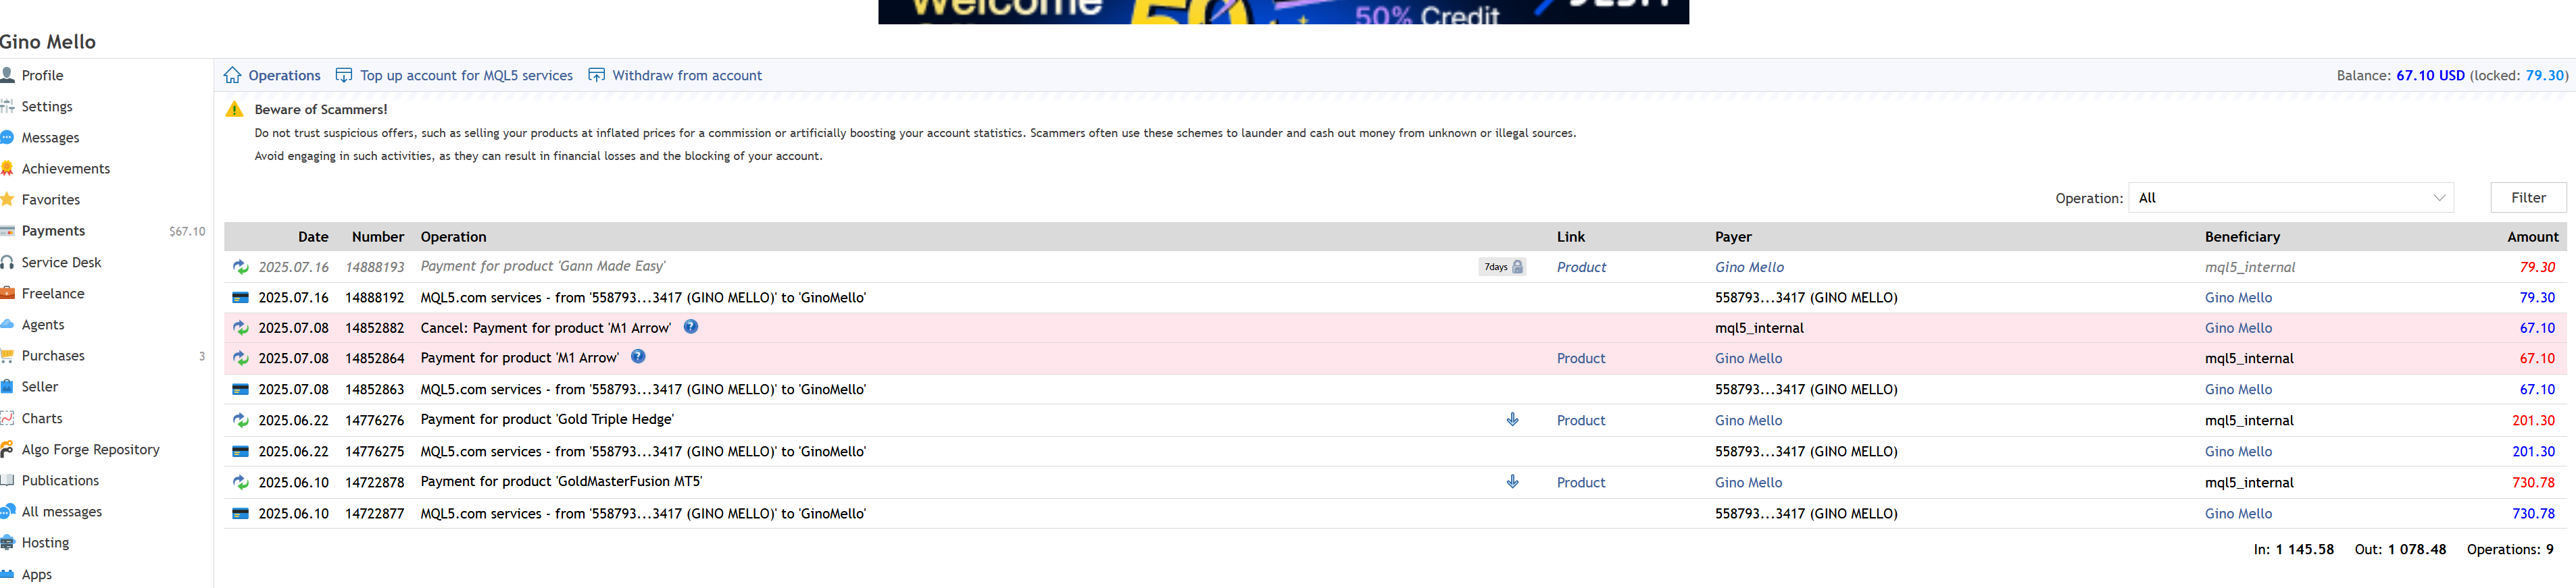
Task: Click the $67.10 amount beside Payments
Action: coord(187,231)
